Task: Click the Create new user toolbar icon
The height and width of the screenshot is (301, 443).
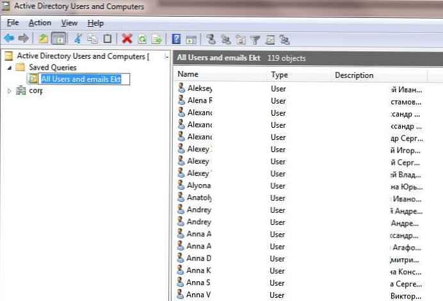Action: pyautogui.click(x=211, y=39)
